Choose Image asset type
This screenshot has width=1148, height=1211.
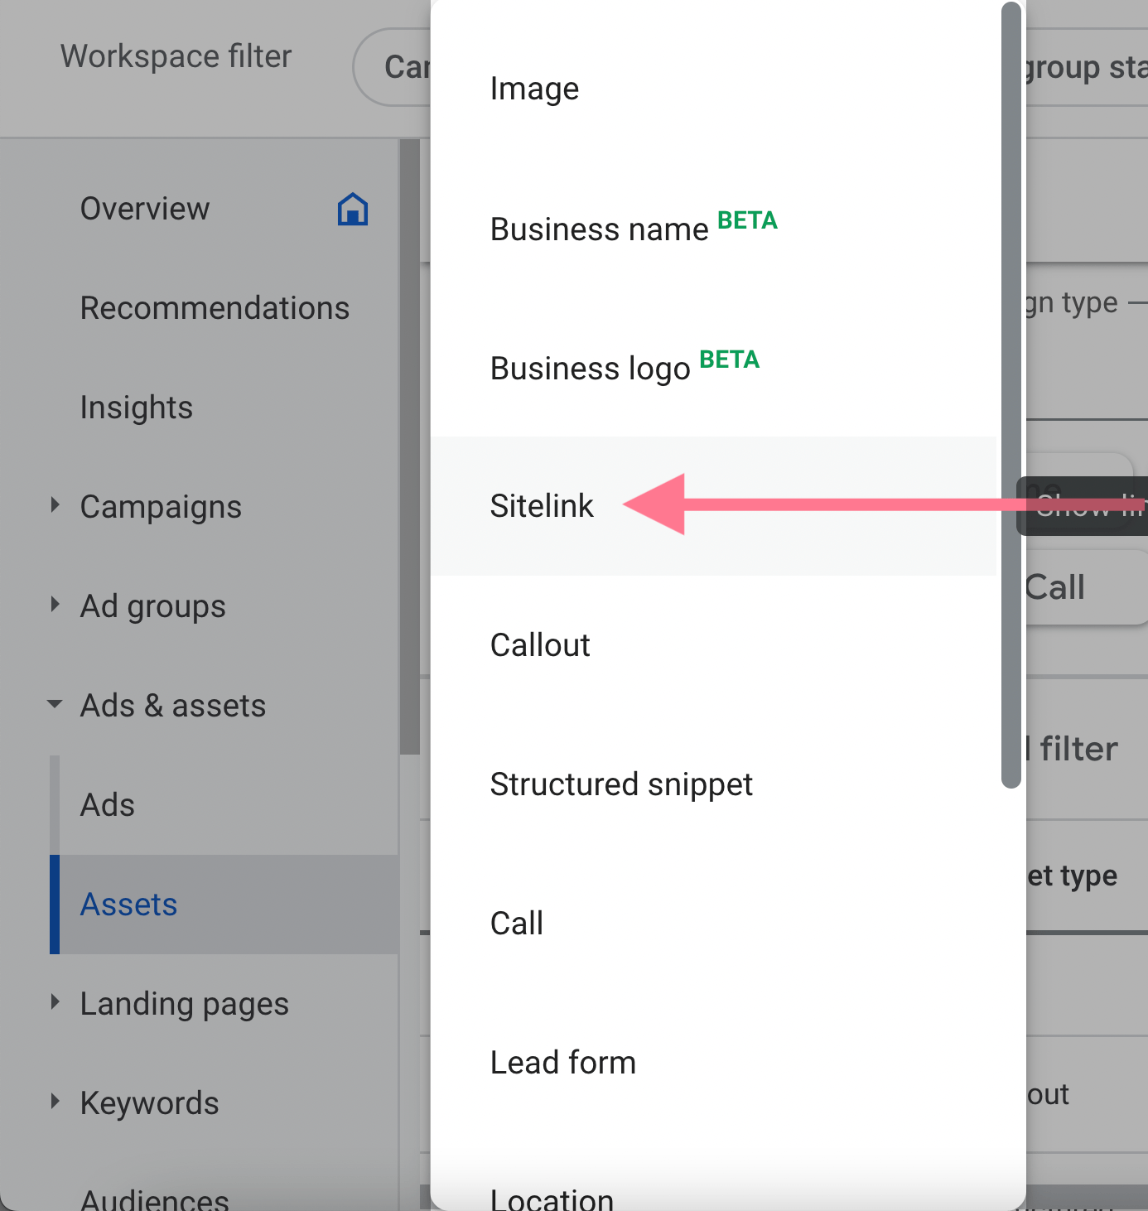click(534, 89)
